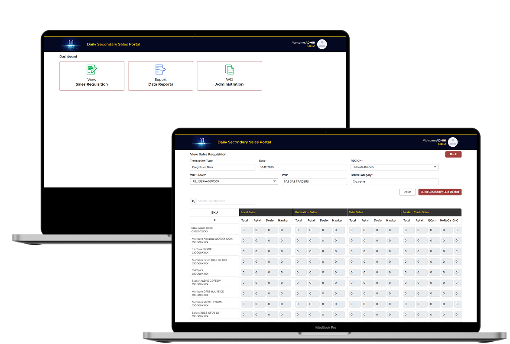This screenshot has width=510, height=344.
Task: Click Daily Secondary Sales Portal title, back laptop
Action: [x=114, y=44]
